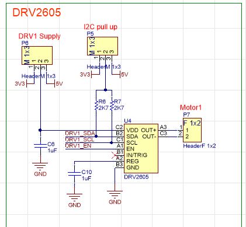Image resolution: width=246 pixels, height=227 pixels.
Task: Click the U4 DRV2605 chip body
Action: [x=141, y=148]
